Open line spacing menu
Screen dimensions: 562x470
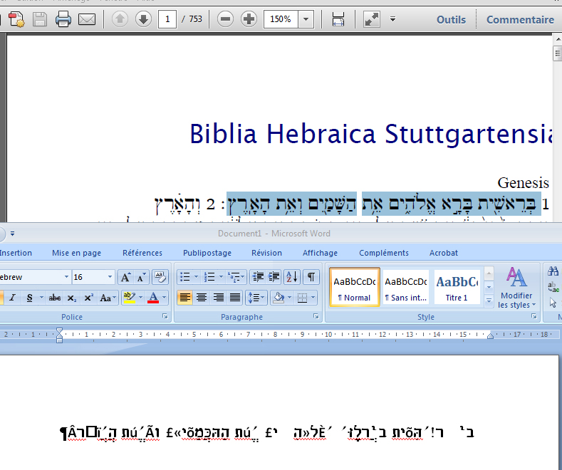(256, 298)
